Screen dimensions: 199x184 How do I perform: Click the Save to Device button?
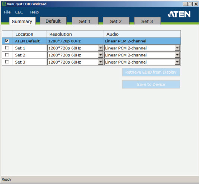[x=151, y=84]
